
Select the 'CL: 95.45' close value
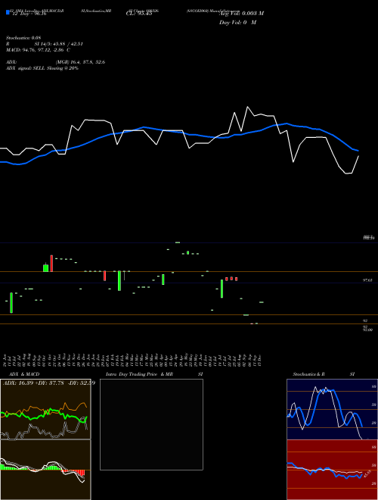pyautogui.click(x=139, y=14)
